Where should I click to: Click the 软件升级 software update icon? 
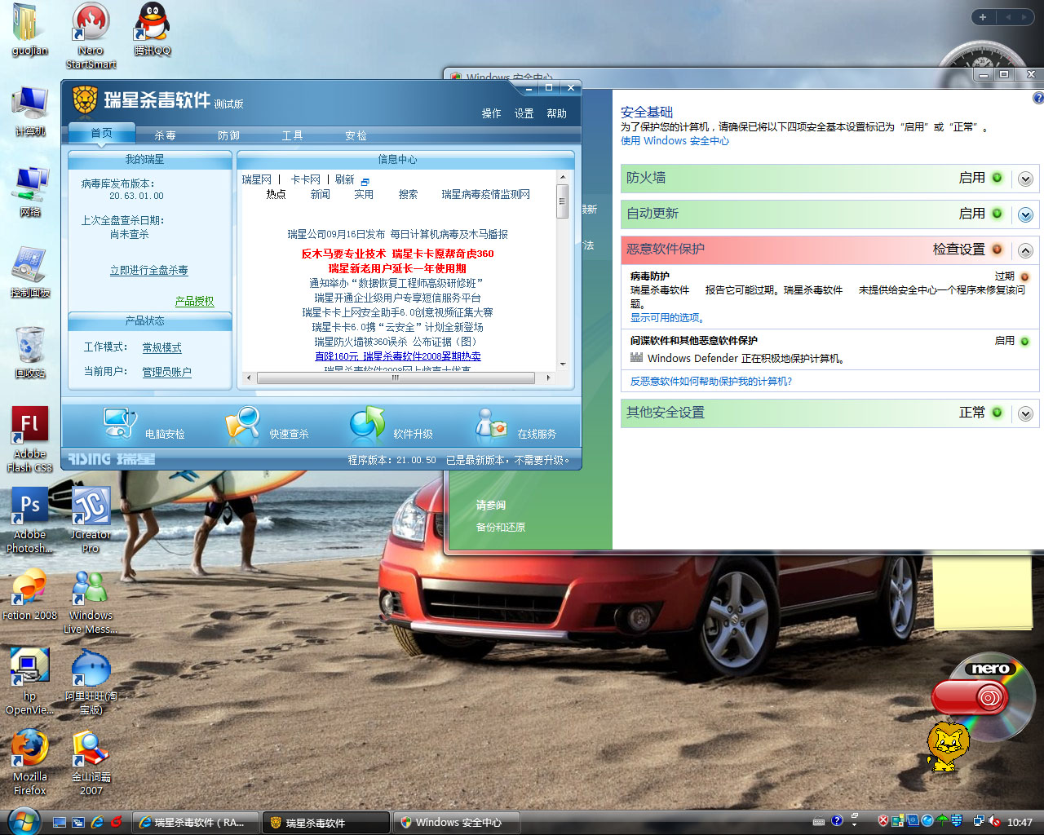[x=367, y=424]
